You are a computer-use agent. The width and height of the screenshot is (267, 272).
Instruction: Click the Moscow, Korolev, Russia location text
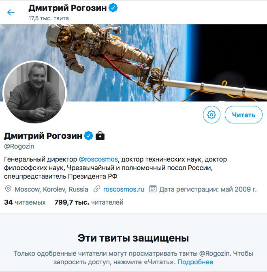tap(51, 189)
